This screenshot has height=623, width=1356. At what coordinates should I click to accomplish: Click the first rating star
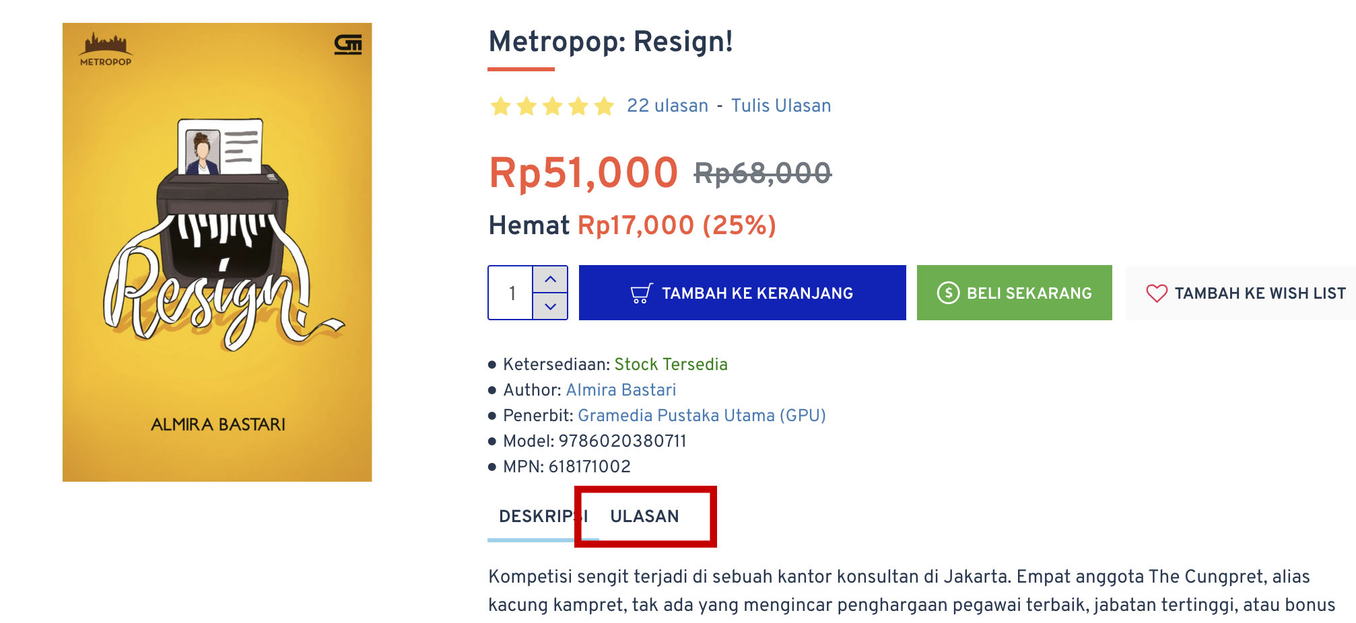pyautogui.click(x=500, y=106)
